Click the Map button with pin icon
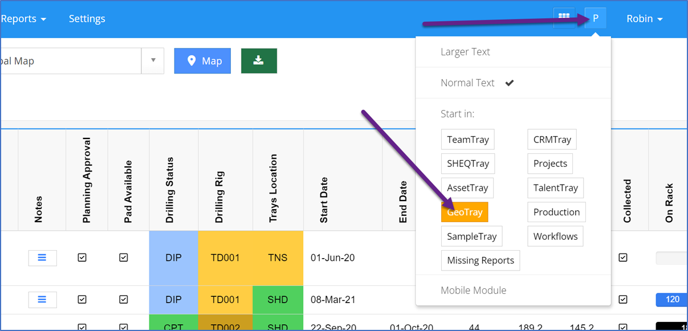 click(202, 61)
